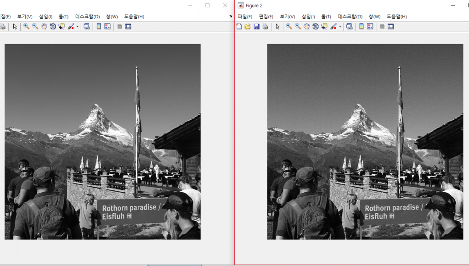Viewport: 469px width, 266px height.
Task: Open 데스크탑(D) menu in Figure 2
Action: point(350,17)
